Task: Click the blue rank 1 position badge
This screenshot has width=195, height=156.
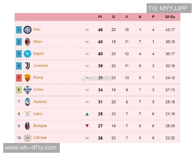Action: pos(19,30)
